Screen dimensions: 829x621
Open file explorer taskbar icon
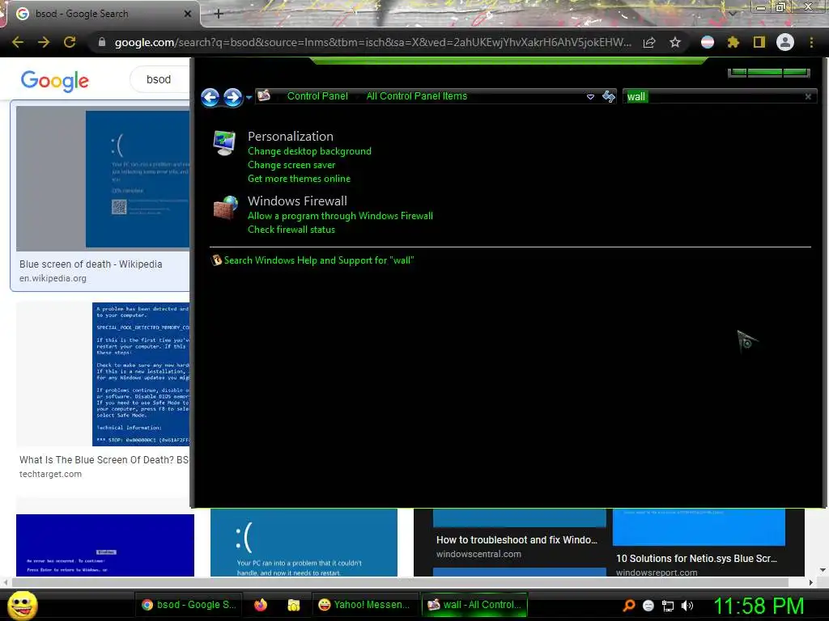click(x=293, y=605)
